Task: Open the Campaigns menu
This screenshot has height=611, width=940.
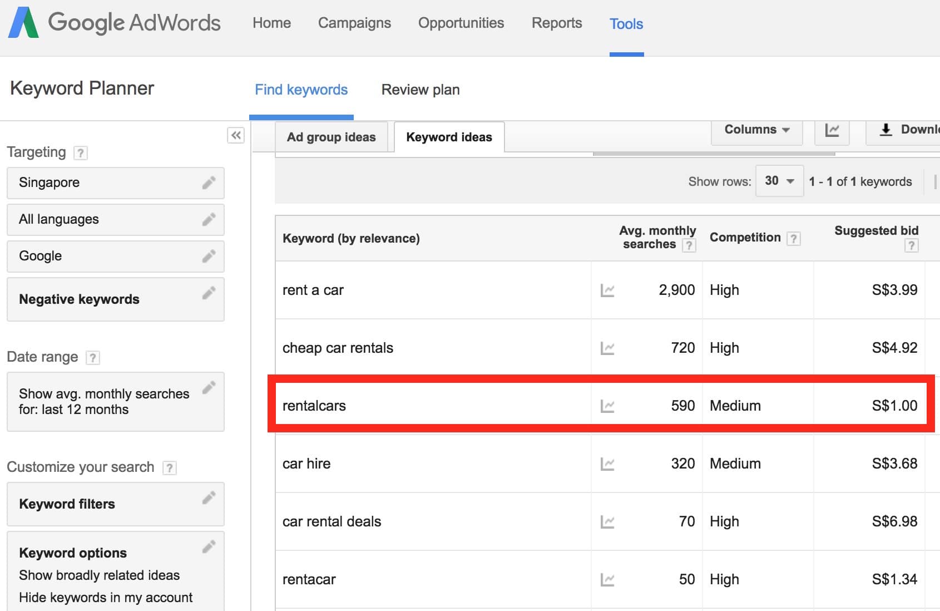Action: (354, 23)
